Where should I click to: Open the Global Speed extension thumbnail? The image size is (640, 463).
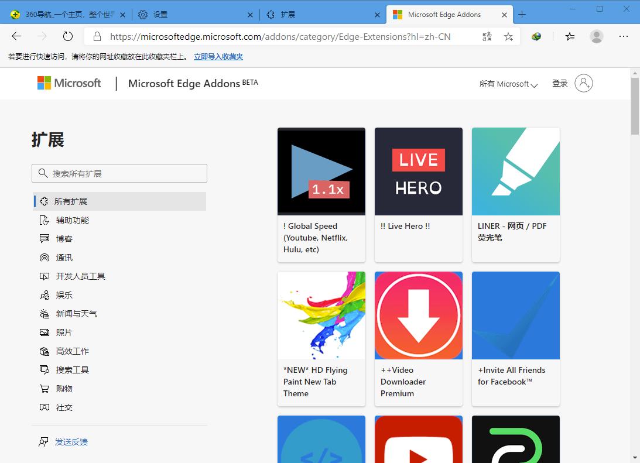[x=321, y=172]
